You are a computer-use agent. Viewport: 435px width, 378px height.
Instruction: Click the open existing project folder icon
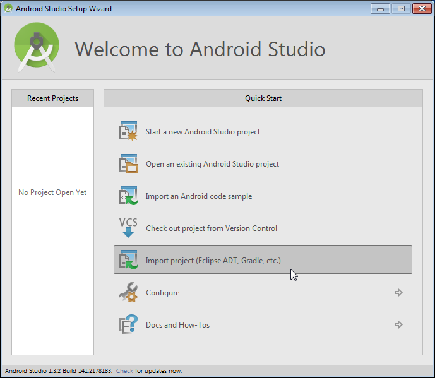point(128,163)
